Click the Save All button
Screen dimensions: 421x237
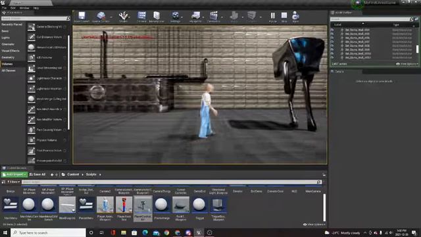[x=37, y=174]
